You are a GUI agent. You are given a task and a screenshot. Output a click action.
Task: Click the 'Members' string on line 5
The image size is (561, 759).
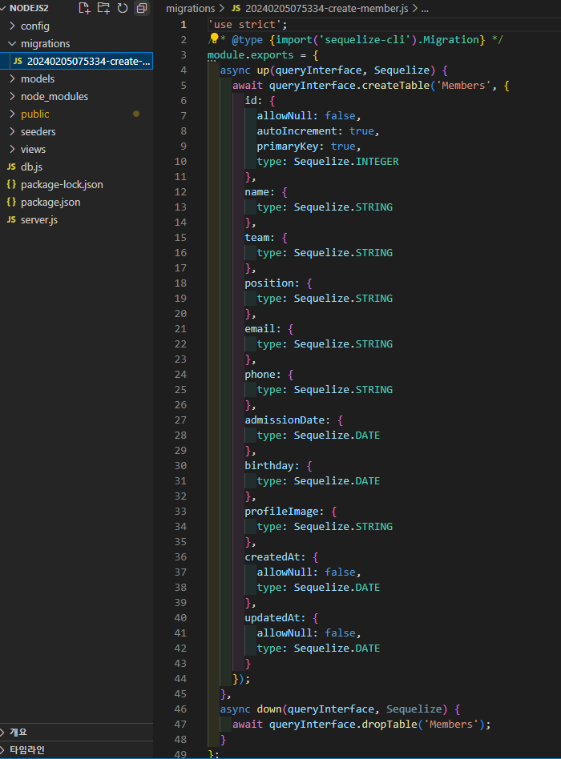point(463,85)
